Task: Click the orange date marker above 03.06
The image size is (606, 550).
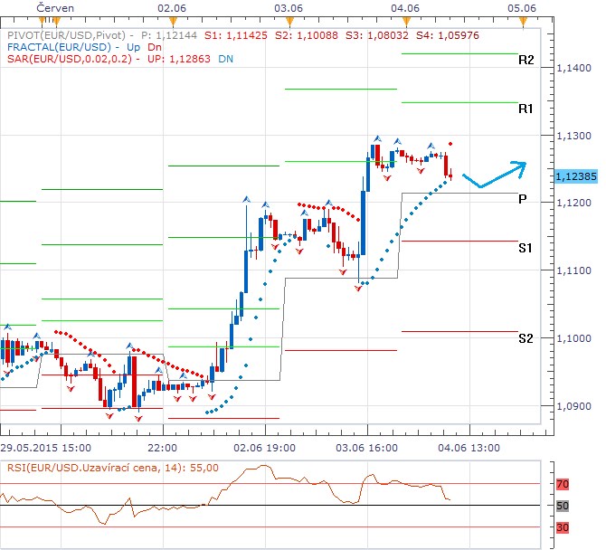Action: point(288,22)
